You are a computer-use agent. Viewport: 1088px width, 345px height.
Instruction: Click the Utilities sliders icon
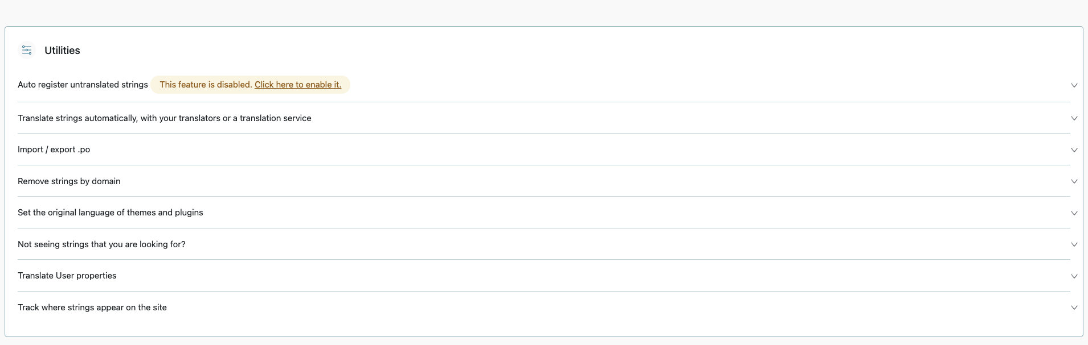[27, 51]
